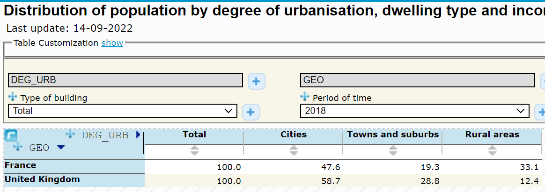Click France Towns and suburbs value 19.3
Viewport: 545px width, 192px height.
pos(430,167)
